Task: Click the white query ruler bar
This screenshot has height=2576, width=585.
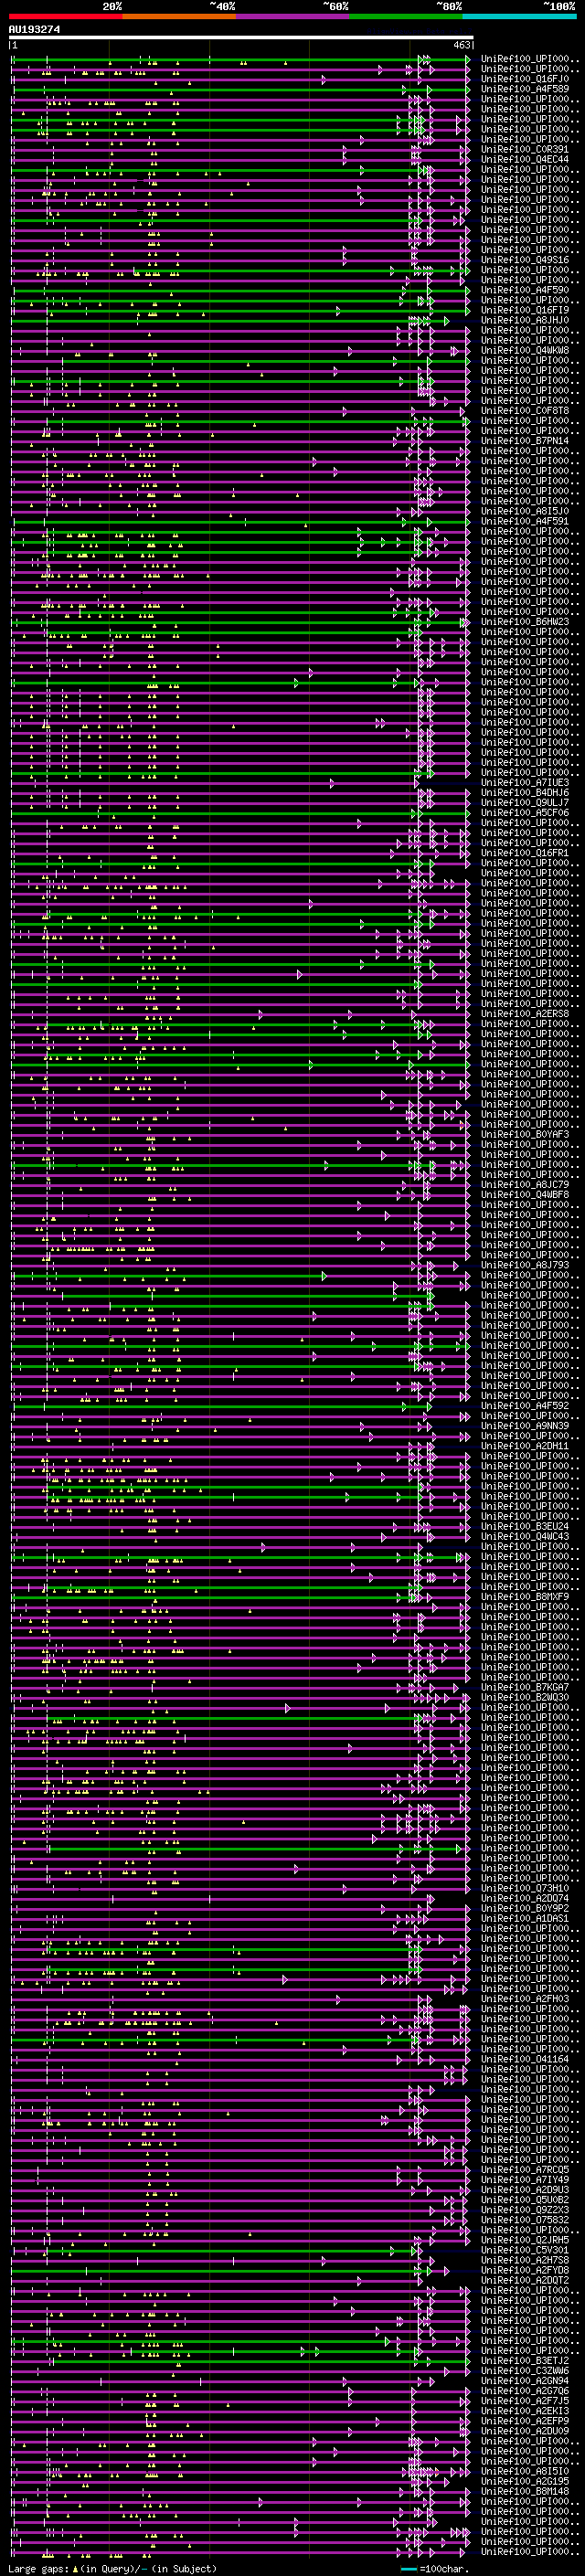Action: pyautogui.click(x=241, y=37)
